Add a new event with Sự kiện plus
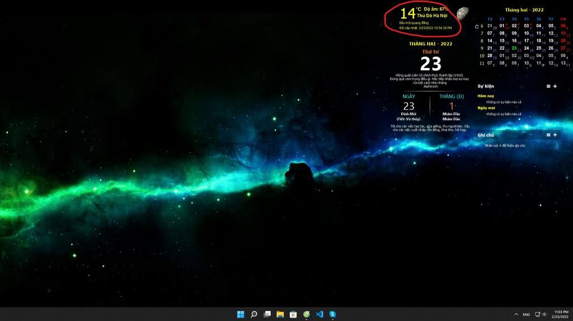Screen dimensions: 573x321 pos(555,86)
